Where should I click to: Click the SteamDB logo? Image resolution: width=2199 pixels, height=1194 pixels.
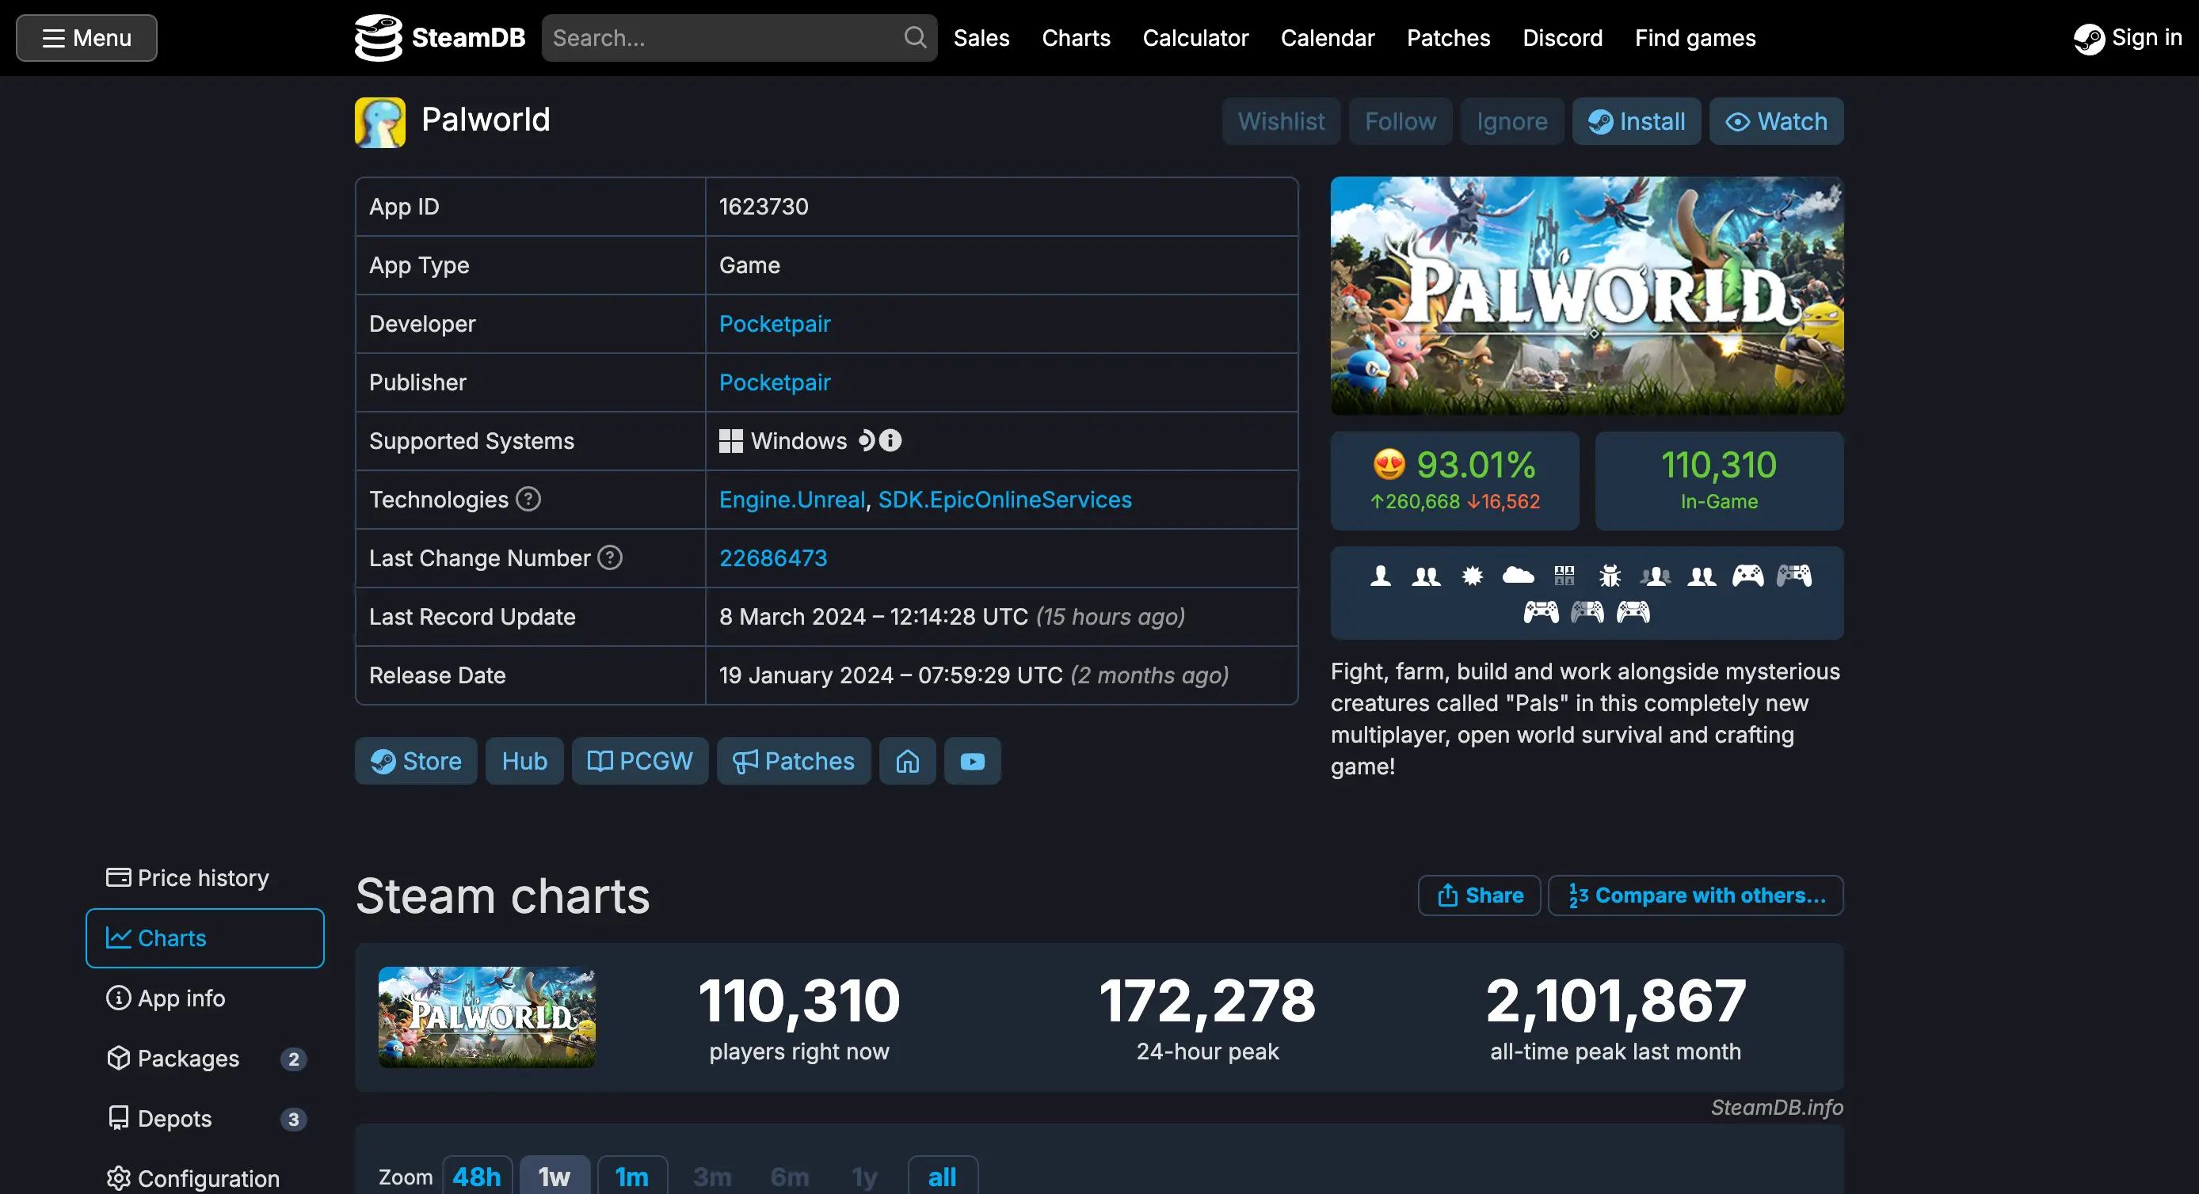440,37
